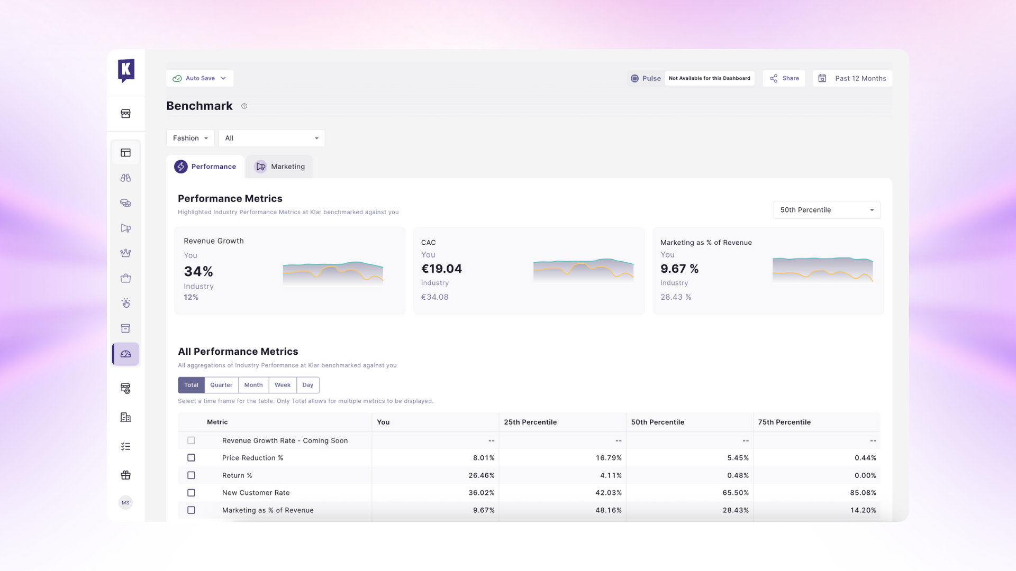Image resolution: width=1016 pixels, height=571 pixels.
Task: Click the Share button
Action: pos(784,78)
